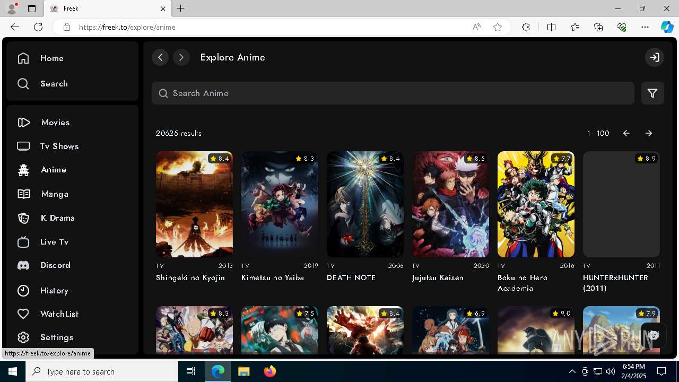Open the DEATH NOTE poster
This screenshot has height=382, width=679.
[x=365, y=204]
